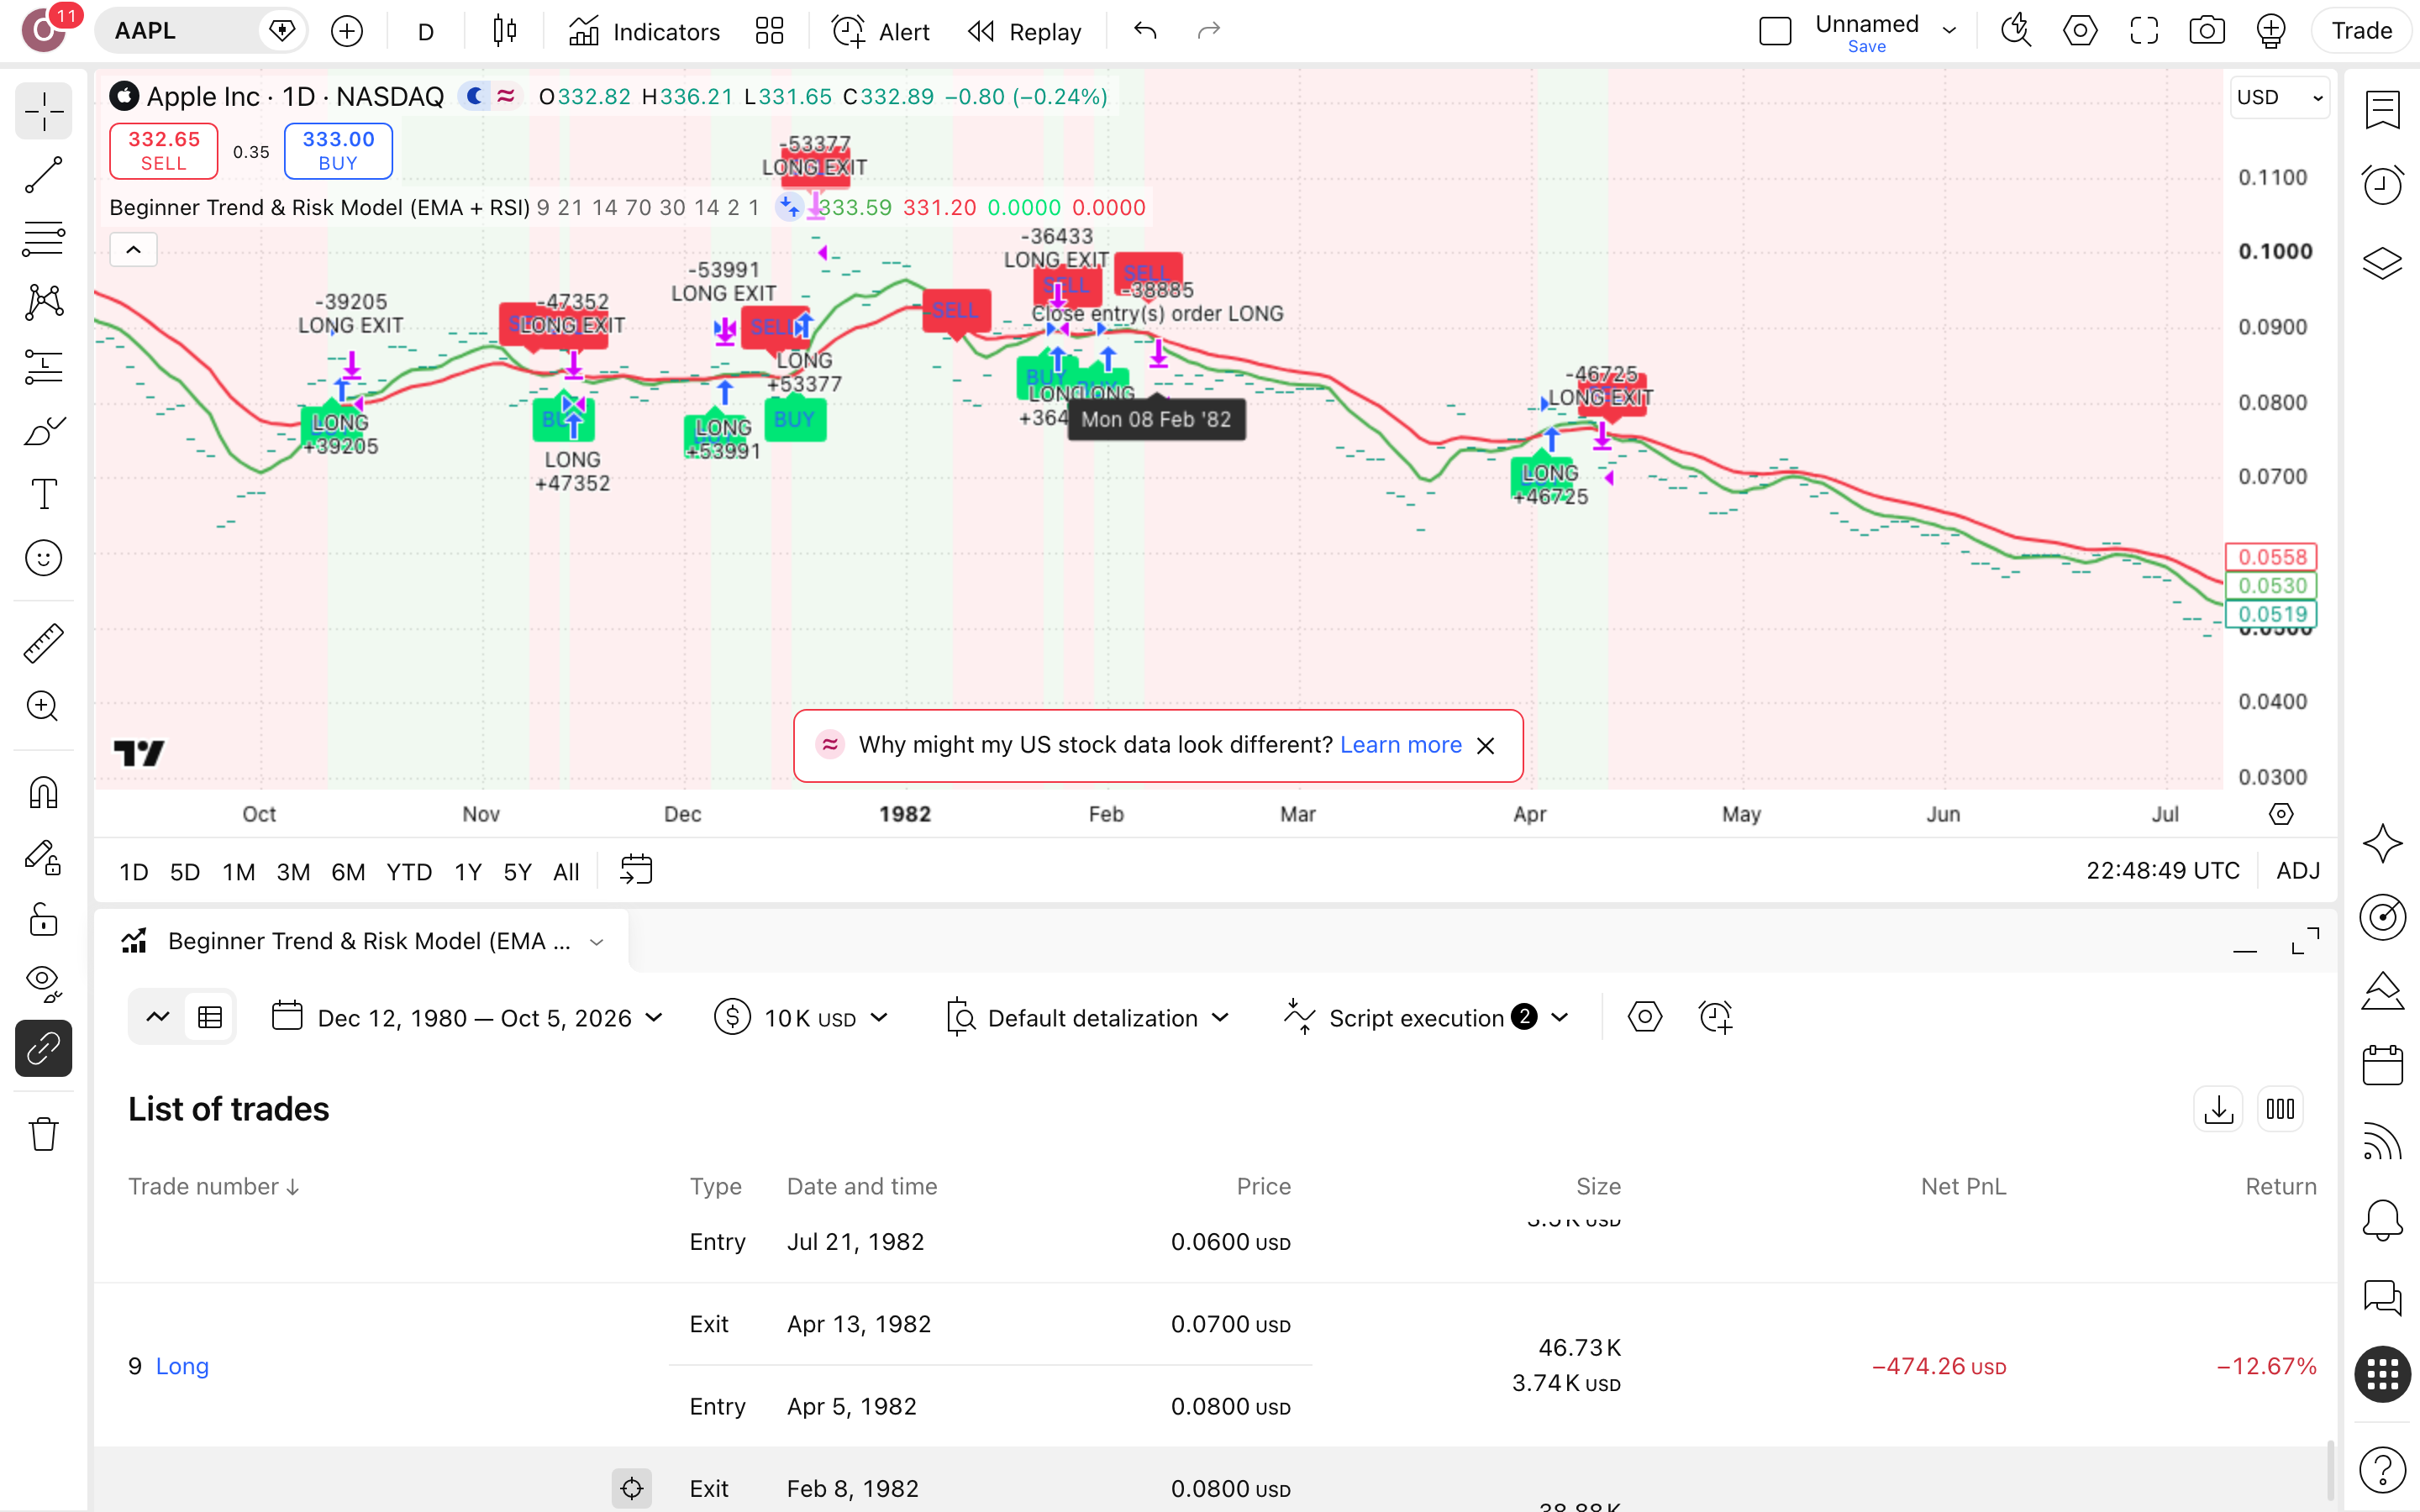Open date range Dec 12, 1980 dropdown

[x=468, y=1018]
